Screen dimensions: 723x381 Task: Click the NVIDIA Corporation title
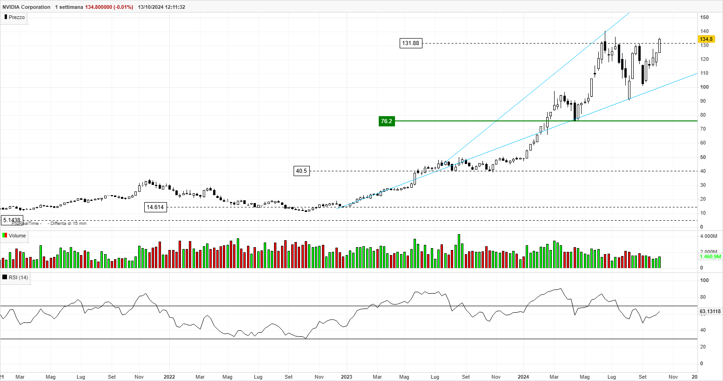coord(27,7)
